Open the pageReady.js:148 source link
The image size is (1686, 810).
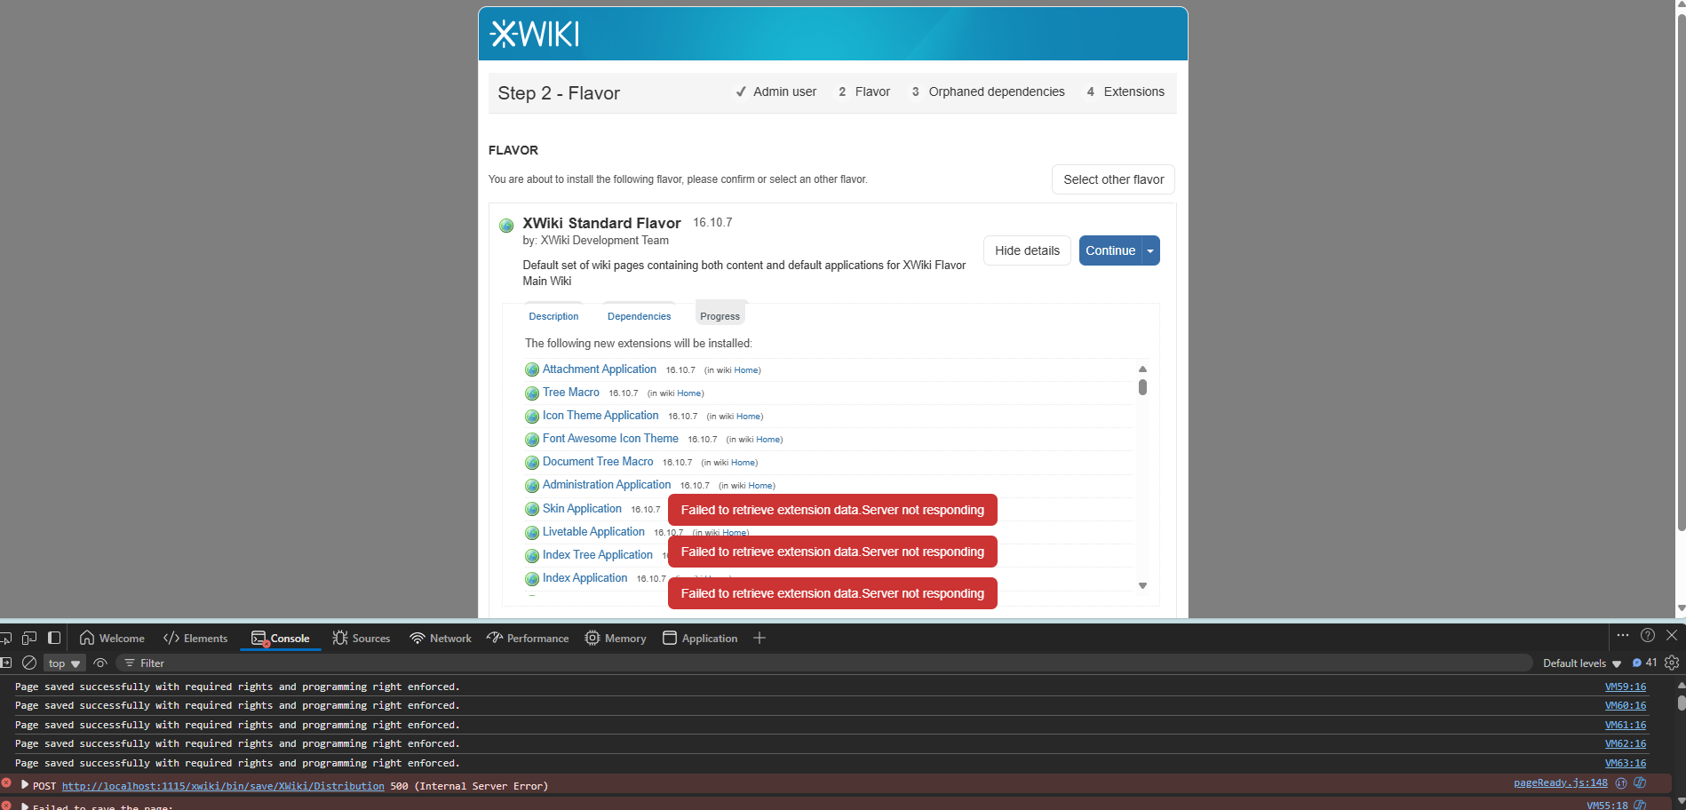tap(1561, 783)
